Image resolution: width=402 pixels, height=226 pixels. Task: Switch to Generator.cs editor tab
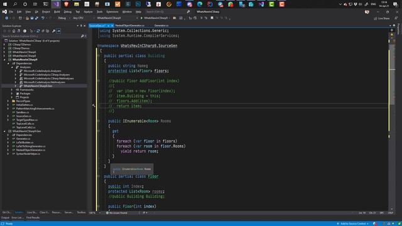[x=161, y=26]
